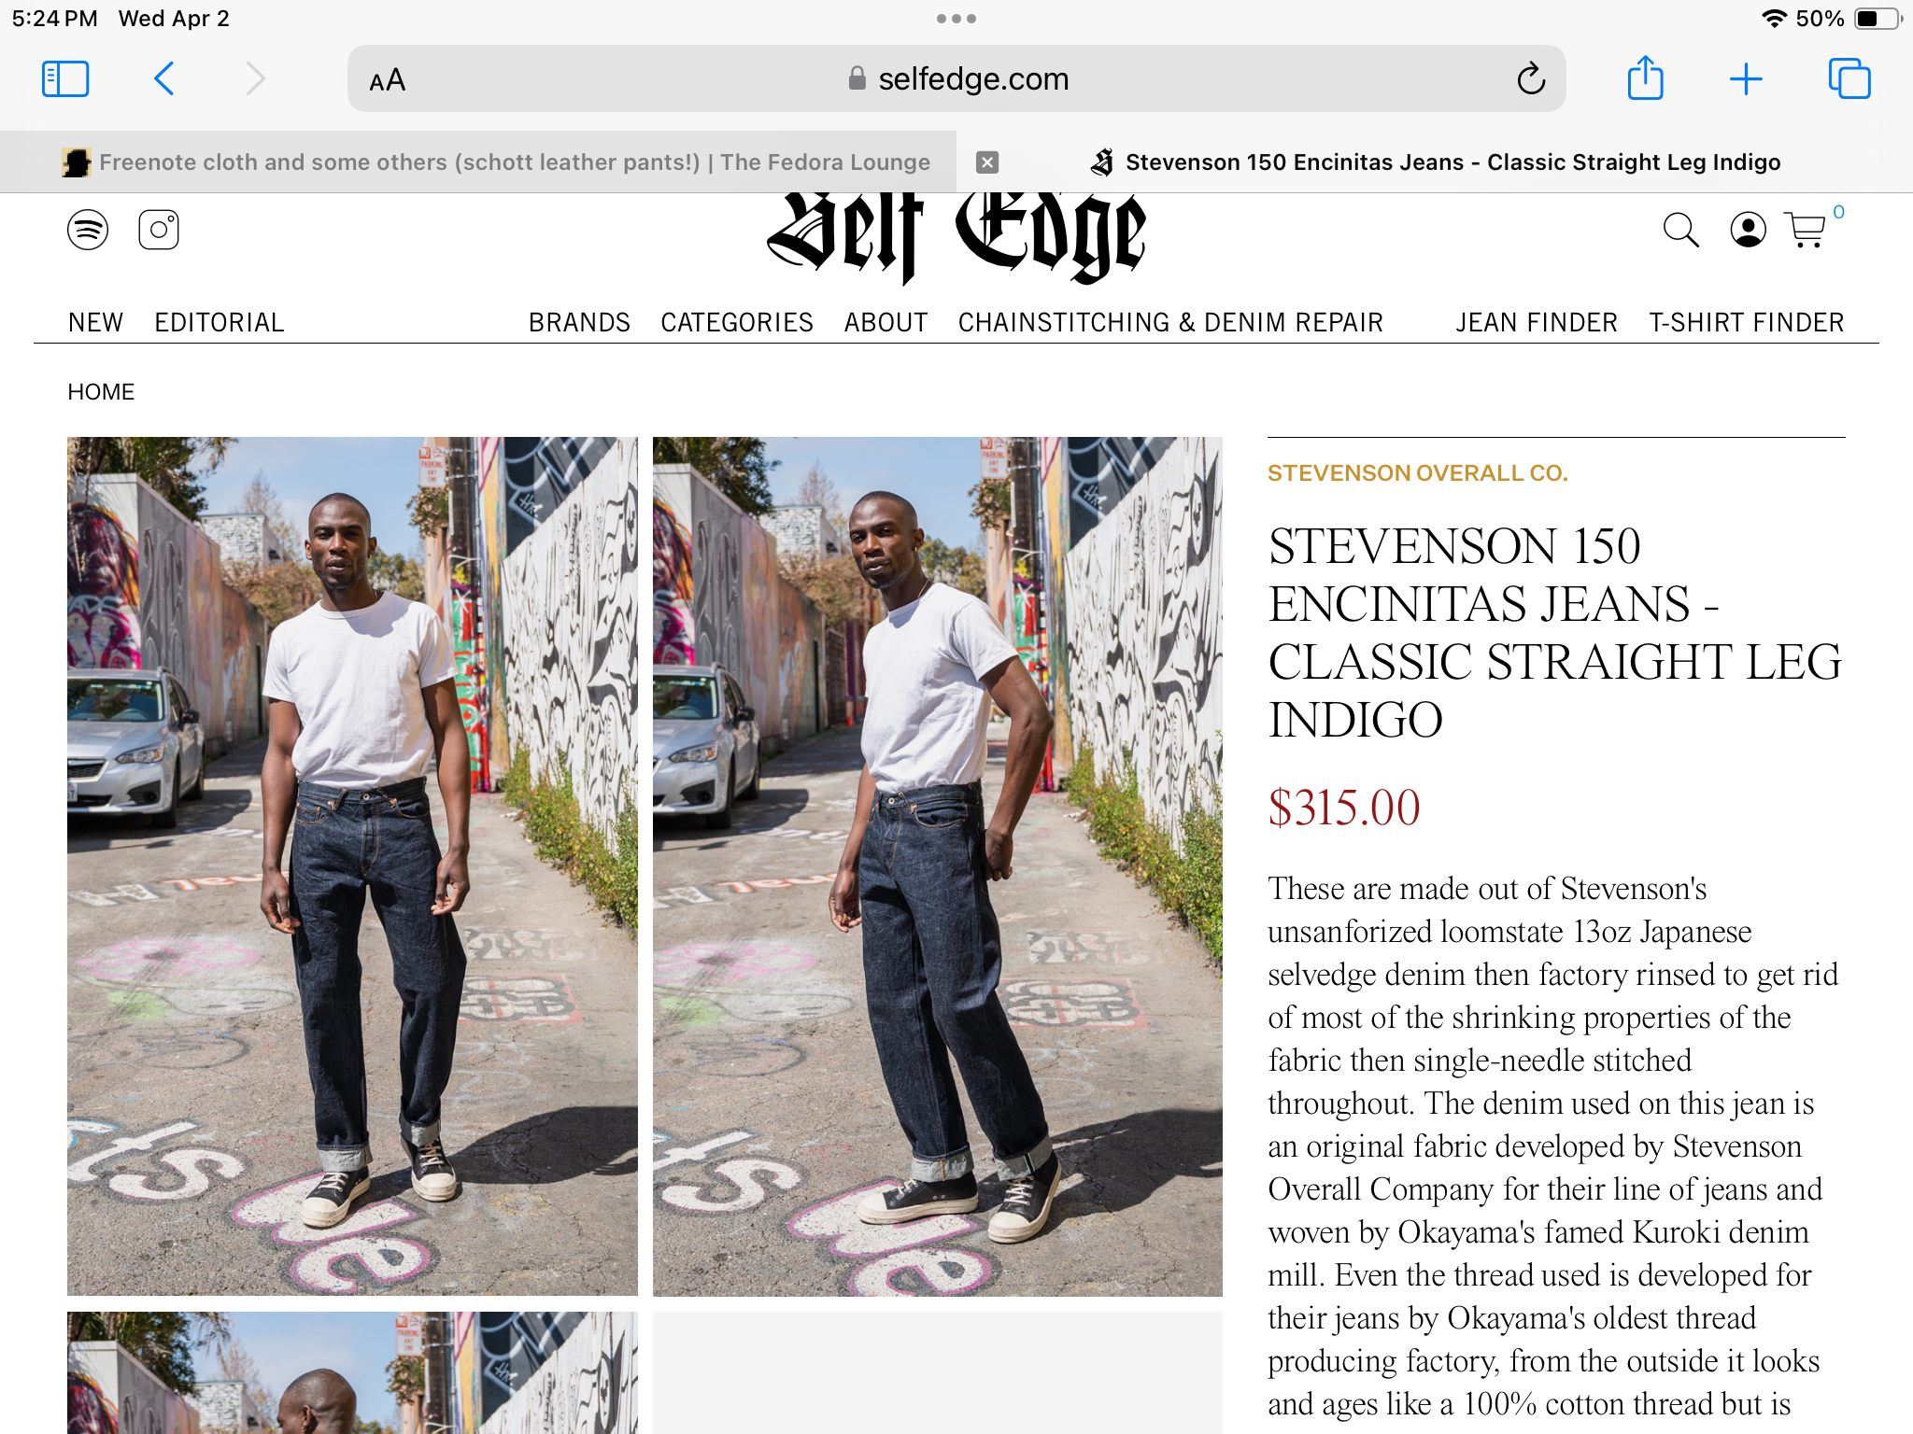Open the first front-view product photo
Viewport: 1913px width, 1434px height.
coord(352,866)
